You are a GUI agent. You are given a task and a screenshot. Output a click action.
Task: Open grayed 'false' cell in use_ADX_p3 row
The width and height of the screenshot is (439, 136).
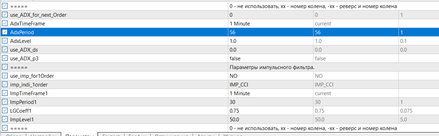click(356, 59)
